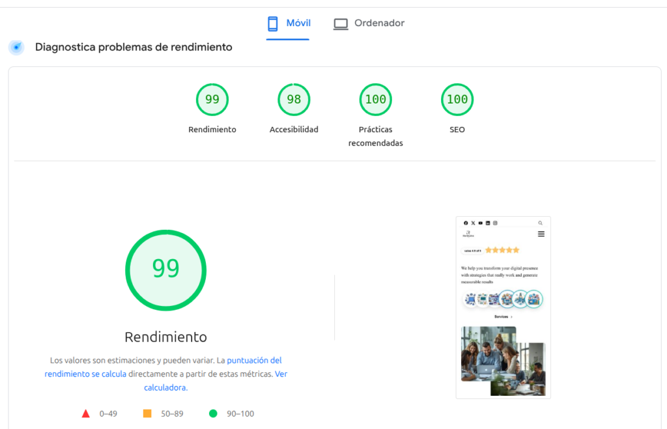This screenshot has width=667, height=429.
Task: Switch to the Móvil tab
Action: [x=288, y=23]
